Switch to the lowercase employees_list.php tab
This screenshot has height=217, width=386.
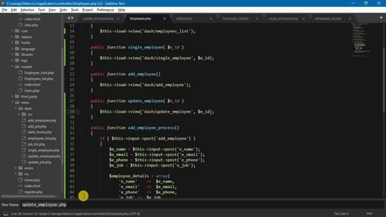click(x=328, y=19)
